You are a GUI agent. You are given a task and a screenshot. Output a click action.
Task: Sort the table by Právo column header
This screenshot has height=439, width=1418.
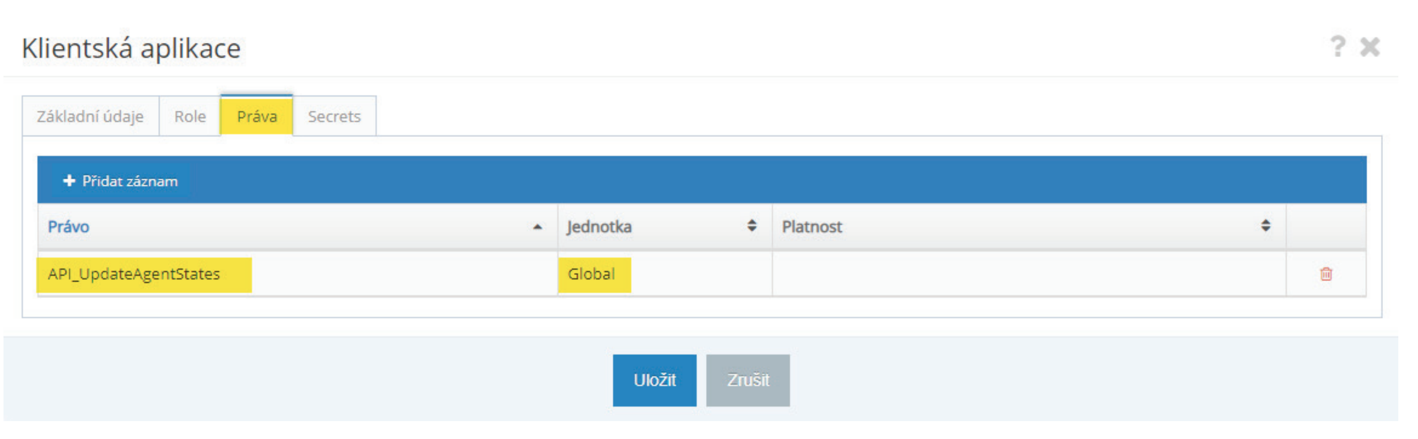(68, 226)
